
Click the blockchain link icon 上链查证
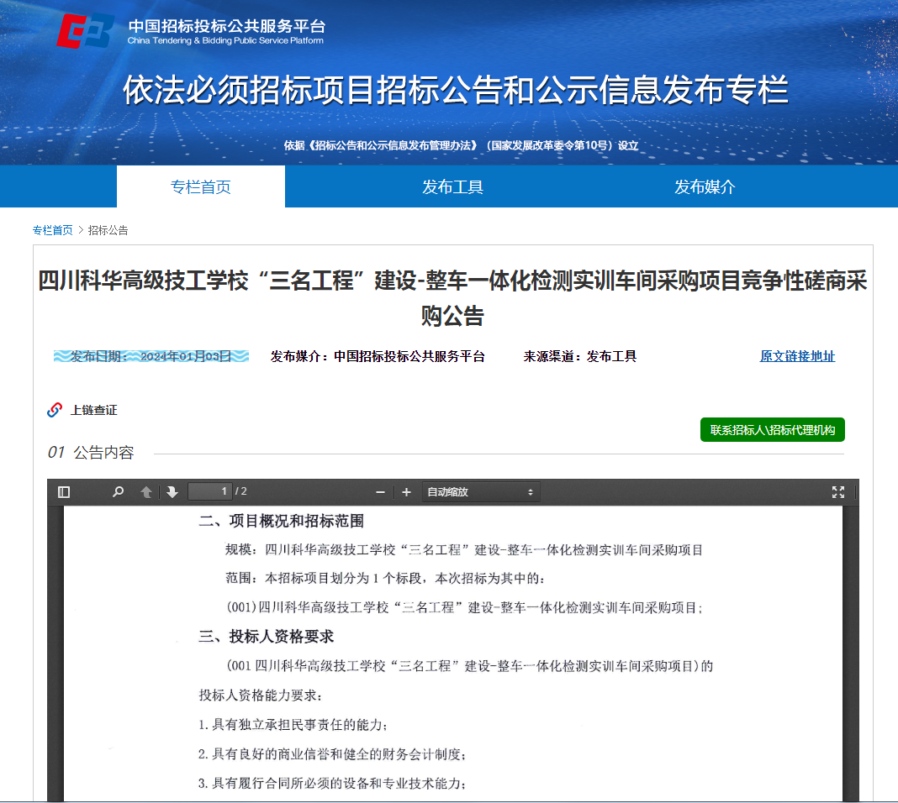tap(55, 410)
